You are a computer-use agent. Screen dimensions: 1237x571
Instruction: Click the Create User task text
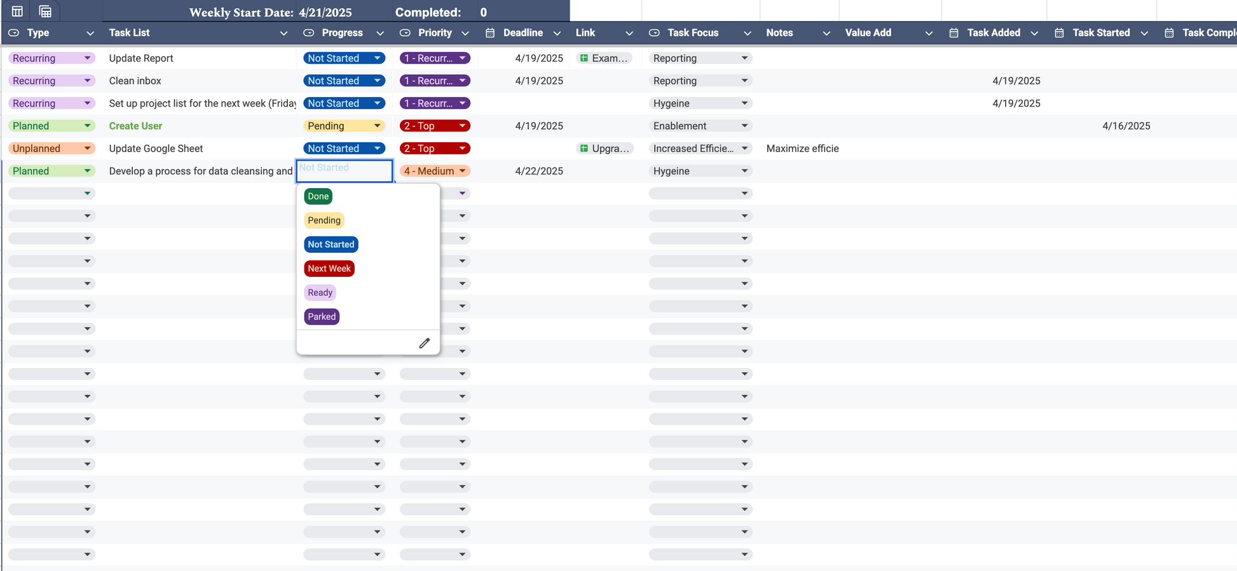tap(135, 126)
